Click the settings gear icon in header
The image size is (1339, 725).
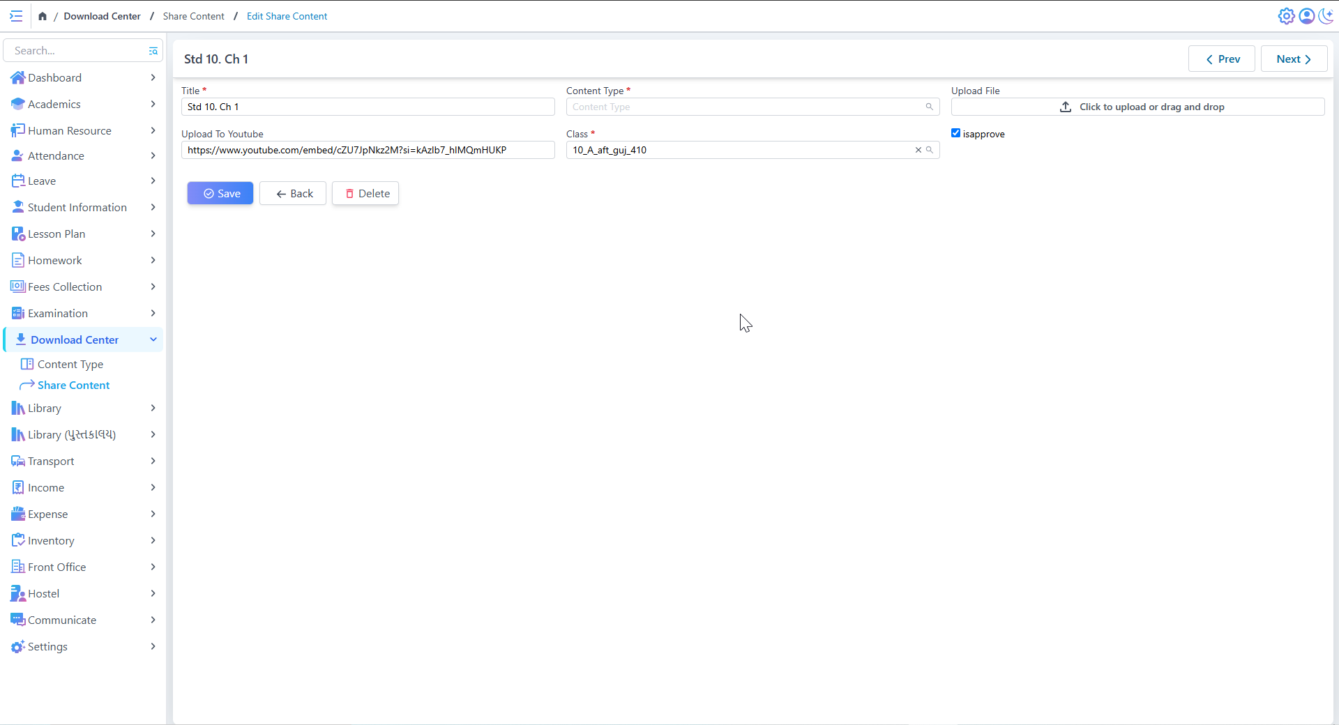[x=1286, y=16]
